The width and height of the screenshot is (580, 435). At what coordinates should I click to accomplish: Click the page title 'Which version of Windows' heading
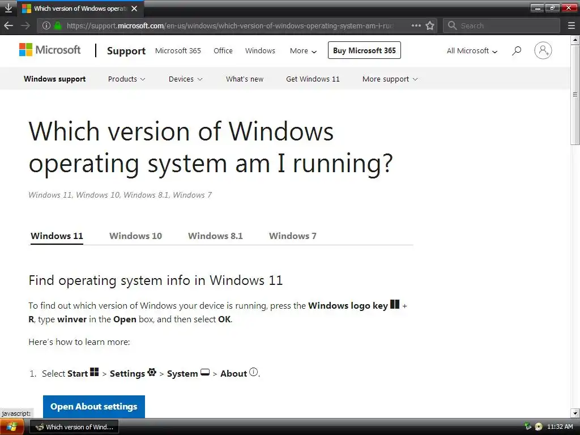tap(211, 147)
